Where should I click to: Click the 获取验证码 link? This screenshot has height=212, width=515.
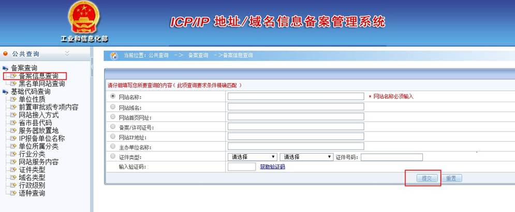(272, 167)
